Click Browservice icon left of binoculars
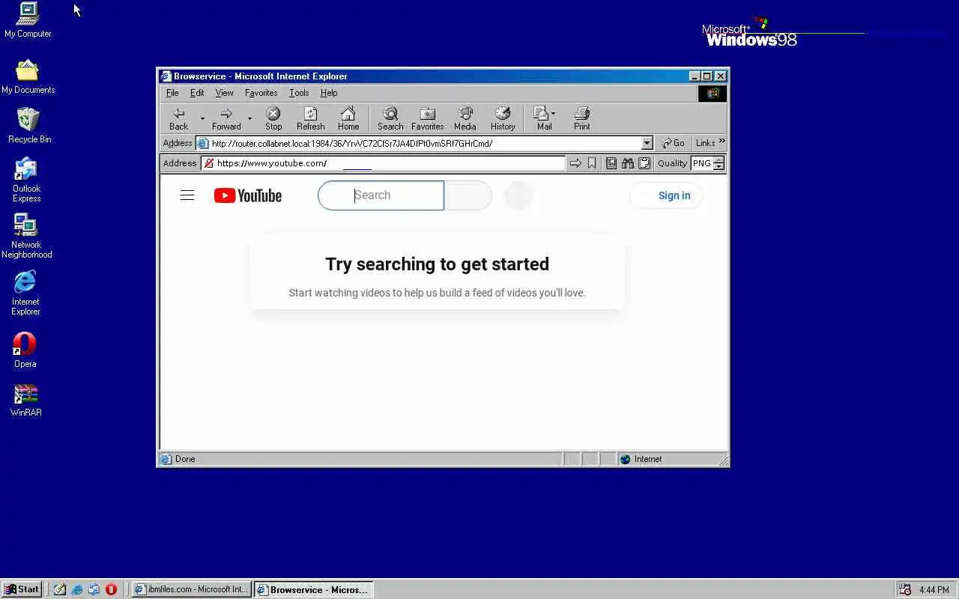The height and width of the screenshot is (599, 959). click(x=611, y=163)
